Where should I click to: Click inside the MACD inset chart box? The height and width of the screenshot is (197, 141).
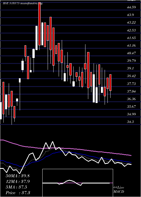(78, 183)
